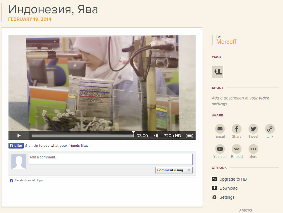
Task: Add a person tag icon
Action: 218,72
